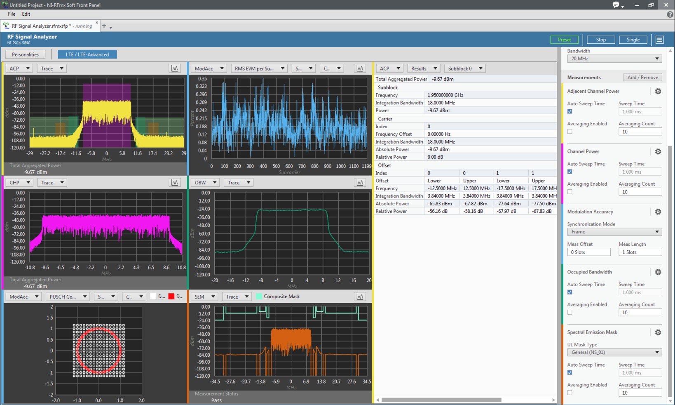Click the Channel Power Averaging Count field
This screenshot has width=675, height=405.
pyautogui.click(x=640, y=192)
